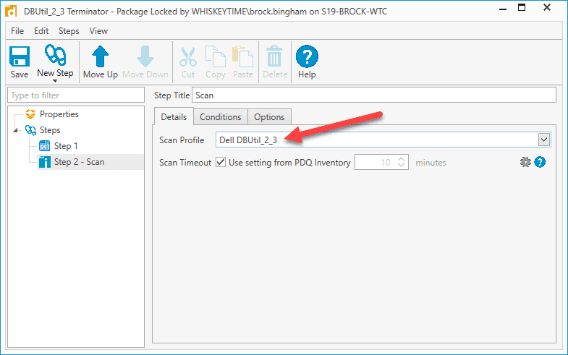Open the Scan Profile dropdown arrow
This screenshot has height=355, width=568.
click(x=543, y=140)
